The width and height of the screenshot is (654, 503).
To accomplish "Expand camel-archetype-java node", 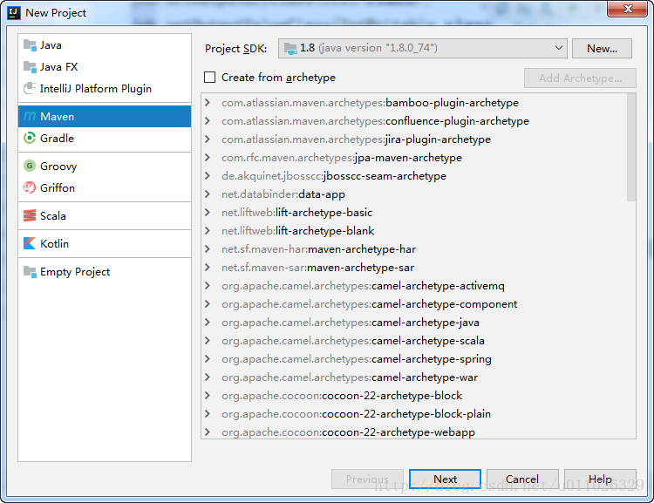I will coord(208,323).
